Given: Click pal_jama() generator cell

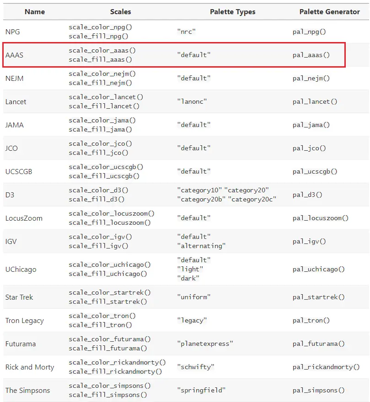Looking at the screenshot, I should [311, 125].
